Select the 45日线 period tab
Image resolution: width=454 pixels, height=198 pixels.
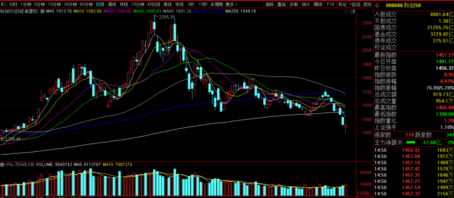click(x=154, y=5)
